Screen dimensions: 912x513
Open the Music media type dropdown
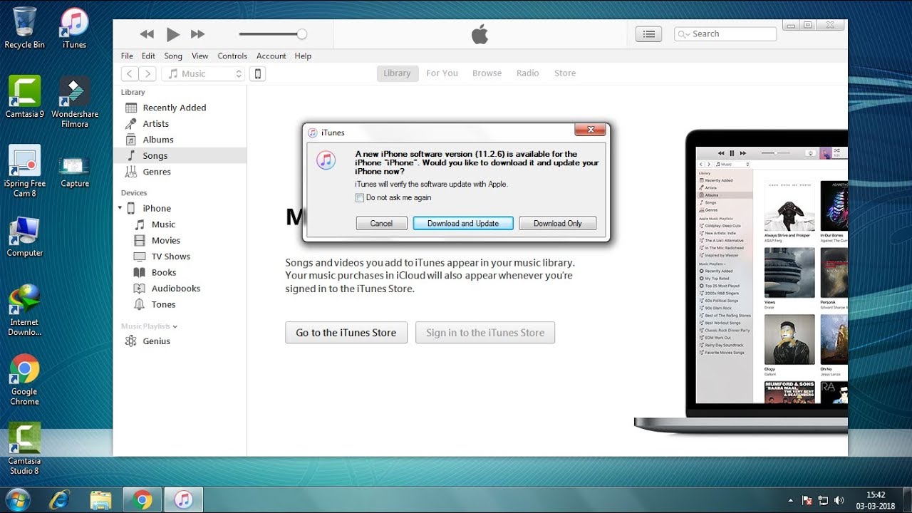point(203,73)
